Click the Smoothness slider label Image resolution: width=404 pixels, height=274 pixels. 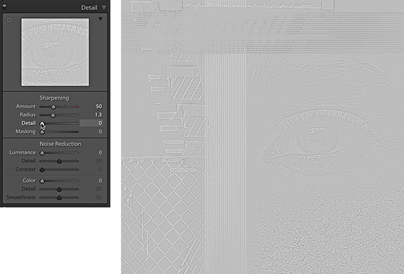click(21, 197)
